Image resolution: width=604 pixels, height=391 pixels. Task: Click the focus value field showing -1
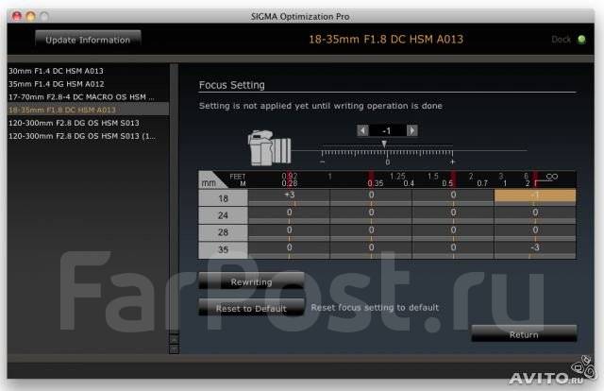click(388, 130)
